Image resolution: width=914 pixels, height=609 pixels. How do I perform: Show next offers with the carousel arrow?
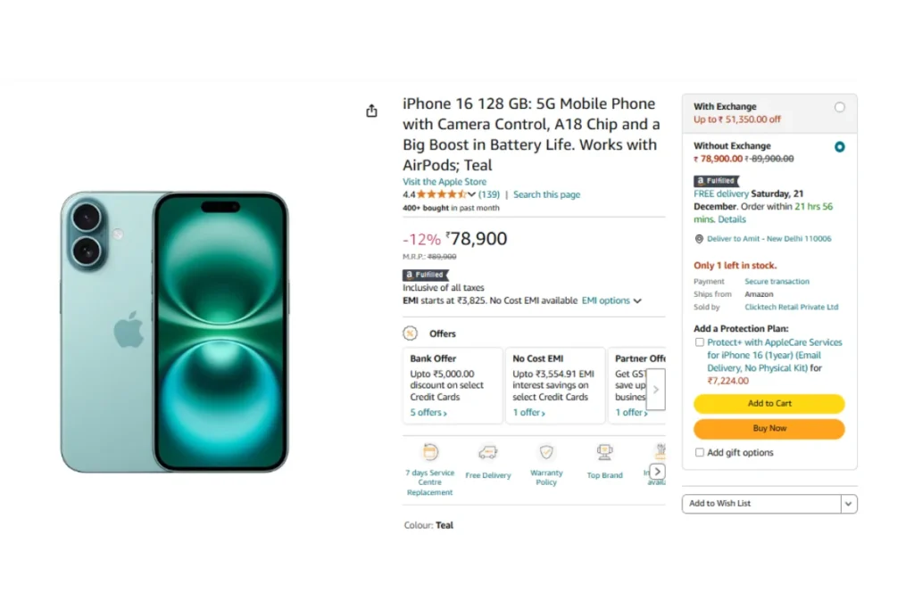click(656, 390)
